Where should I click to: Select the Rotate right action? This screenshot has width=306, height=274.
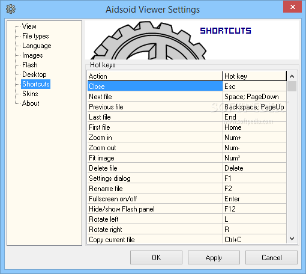click(x=155, y=230)
